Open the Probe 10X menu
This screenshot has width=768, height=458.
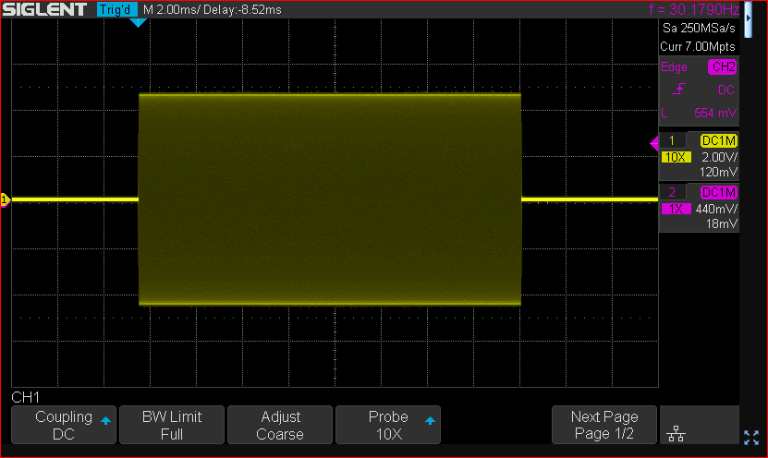[x=388, y=425]
